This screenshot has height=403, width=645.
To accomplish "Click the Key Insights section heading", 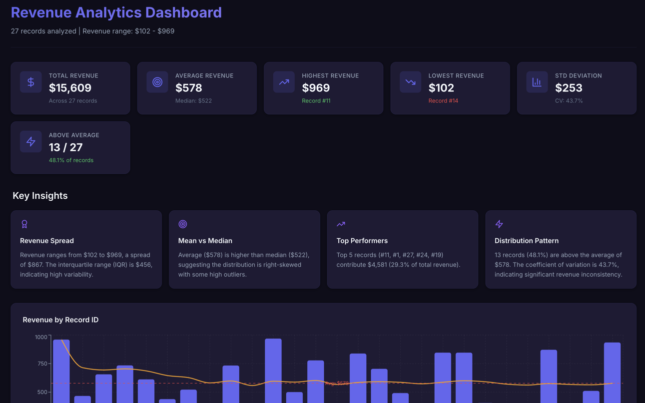I will click(x=40, y=196).
